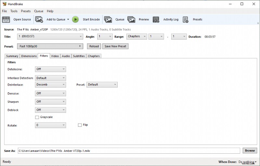Click the Add to Queue picture icon

[x=39, y=19]
